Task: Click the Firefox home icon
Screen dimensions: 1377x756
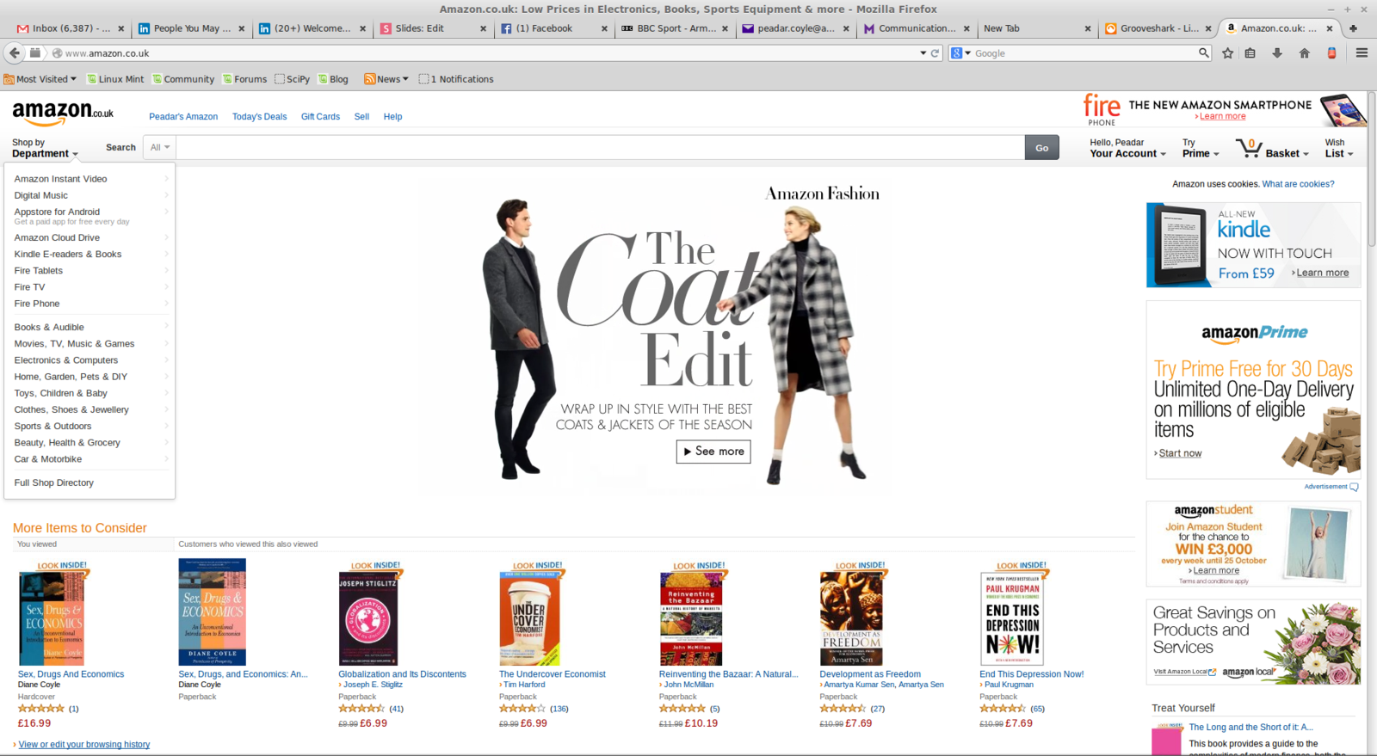Action: click(x=1305, y=53)
